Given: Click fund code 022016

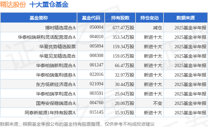Looking at the screenshot, I should tap(97, 74).
